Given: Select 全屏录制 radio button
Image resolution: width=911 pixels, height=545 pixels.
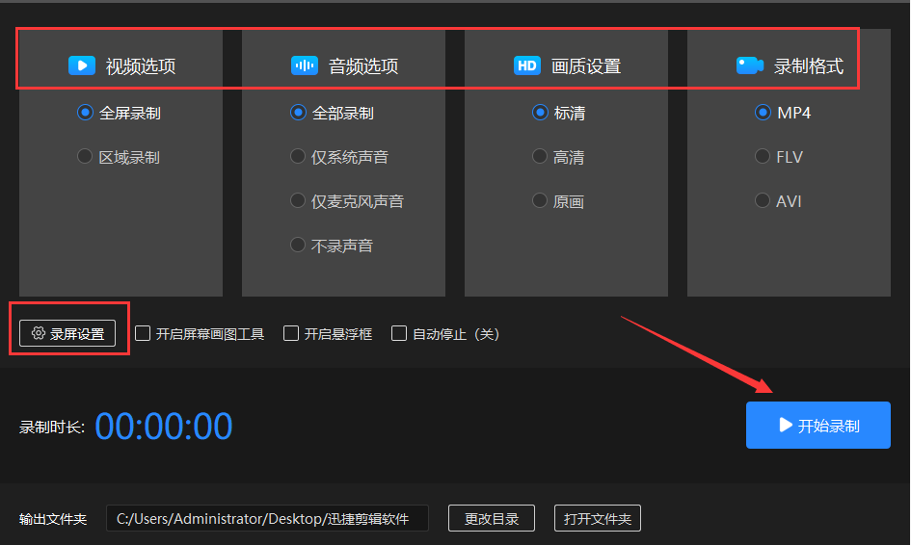Looking at the screenshot, I should point(85,112).
